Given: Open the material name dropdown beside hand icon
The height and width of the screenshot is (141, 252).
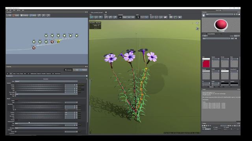Looking at the screenshot, I should point(220,14).
